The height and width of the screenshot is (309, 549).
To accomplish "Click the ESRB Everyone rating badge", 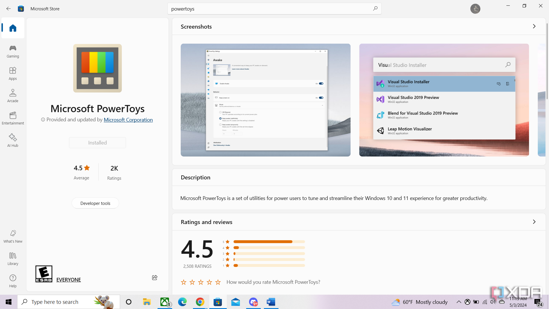I will point(44,274).
